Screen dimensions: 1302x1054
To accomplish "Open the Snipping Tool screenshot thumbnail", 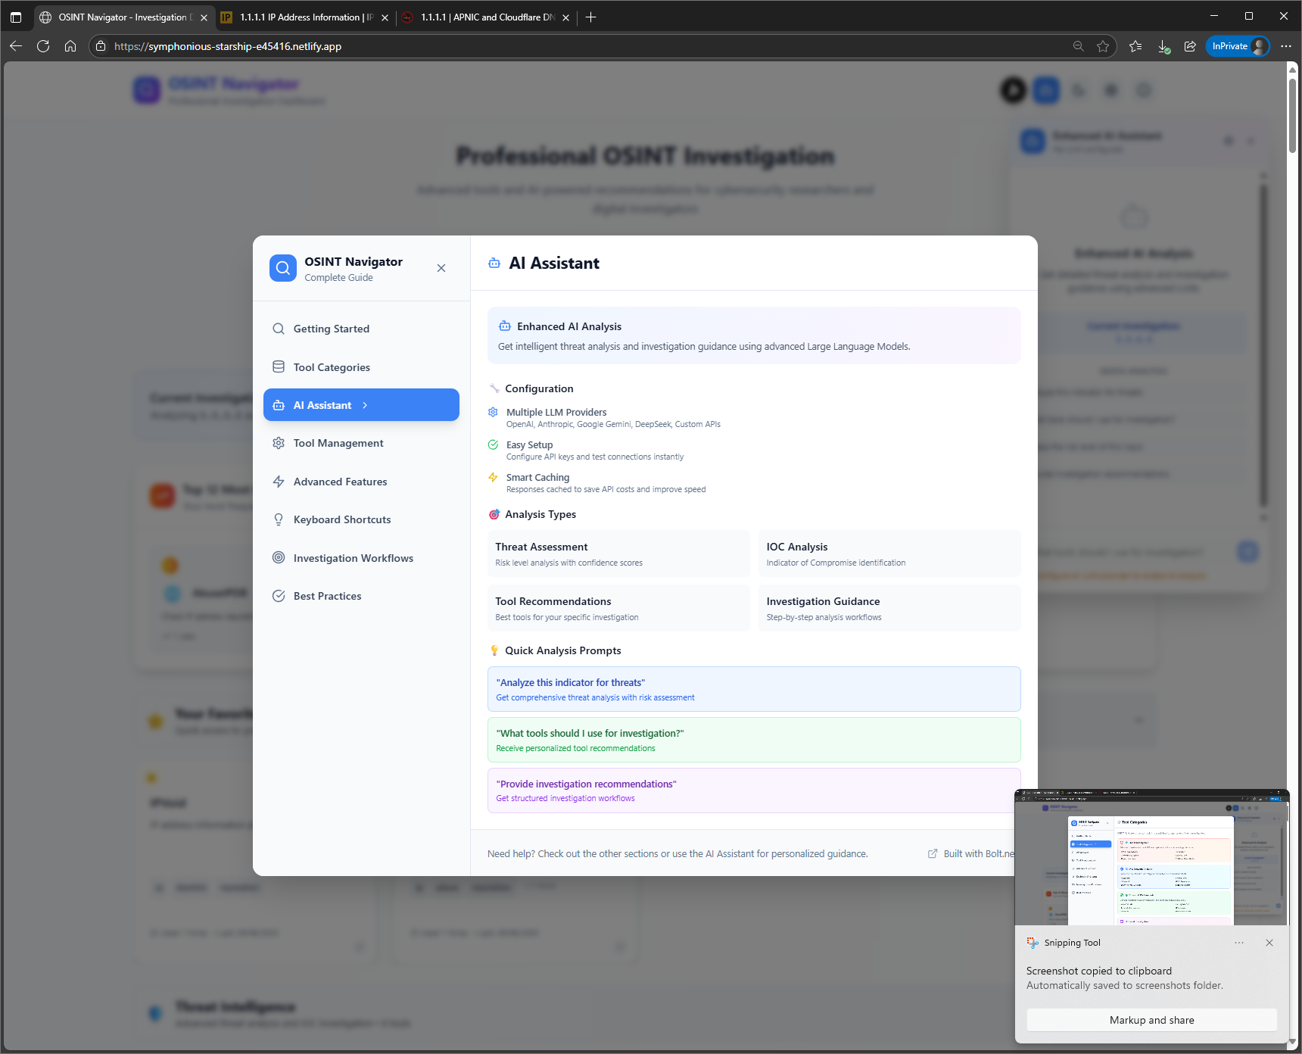I will pos(1152,858).
